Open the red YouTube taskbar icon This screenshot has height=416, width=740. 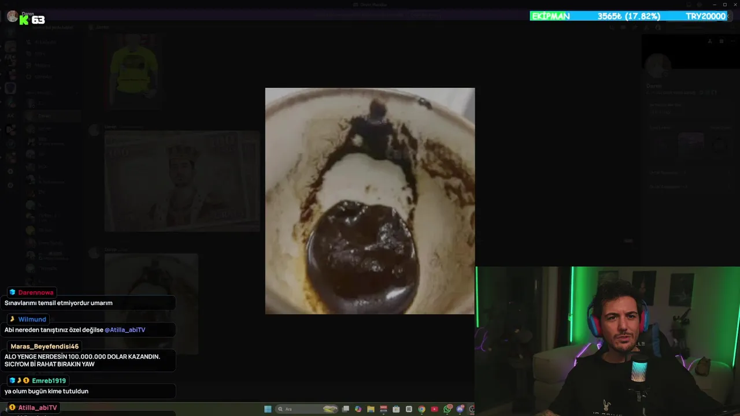[x=434, y=409]
